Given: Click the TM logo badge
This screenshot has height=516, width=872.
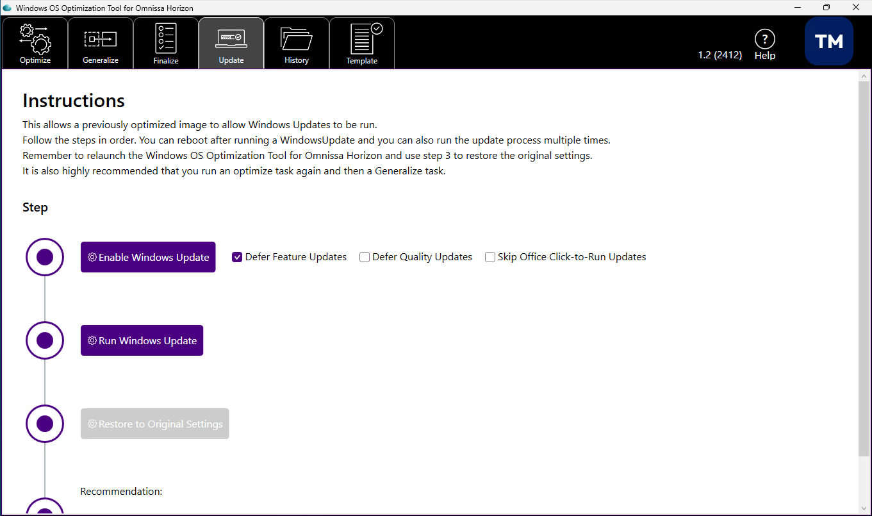Looking at the screenshot, I should click(x=828, y=41).
